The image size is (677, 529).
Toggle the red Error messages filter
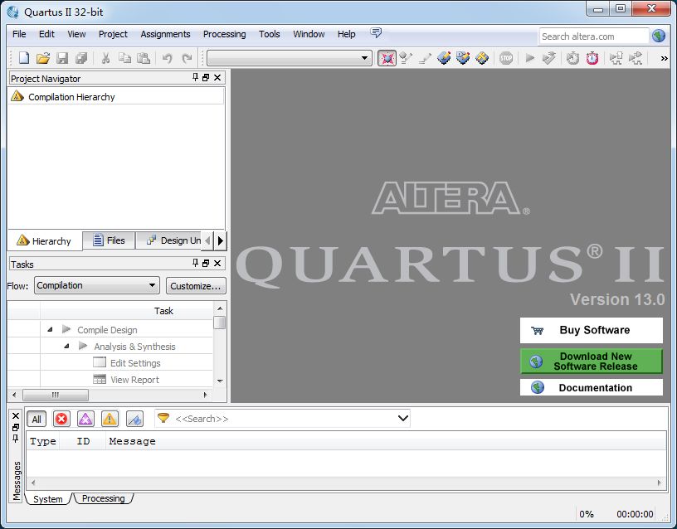coord(61,419)
